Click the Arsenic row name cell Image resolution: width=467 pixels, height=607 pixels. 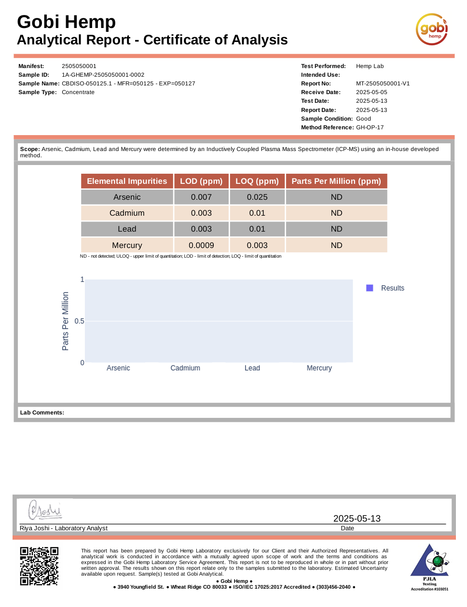coord(127,197)
